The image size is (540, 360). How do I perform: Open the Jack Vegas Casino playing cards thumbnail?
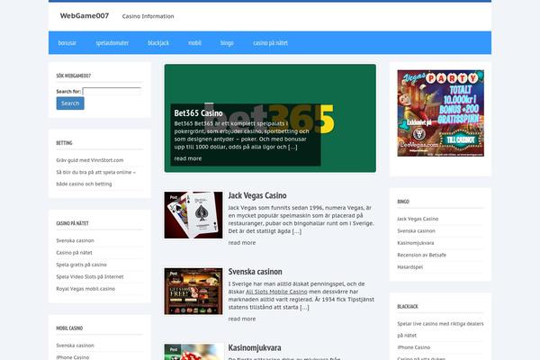pyautogui.click(x=193, y=215)
